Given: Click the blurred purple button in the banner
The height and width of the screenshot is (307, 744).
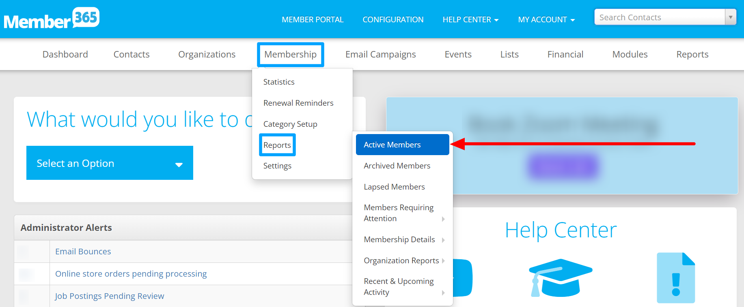Looking at the screenshot, I should pos(563,166).
